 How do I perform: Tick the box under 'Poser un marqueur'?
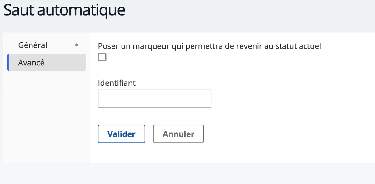click(x=102, y=57)
